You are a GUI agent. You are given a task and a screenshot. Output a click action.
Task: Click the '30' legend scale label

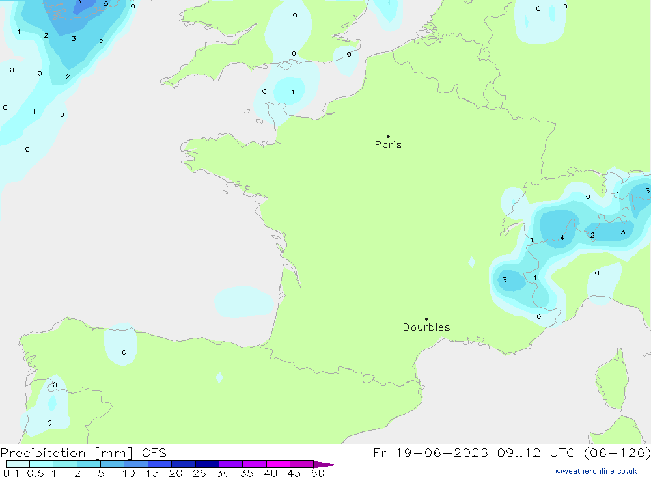tap(223, 473)
